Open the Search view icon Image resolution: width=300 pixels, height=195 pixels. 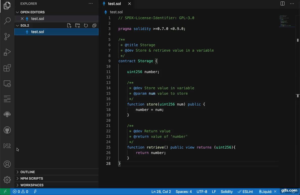point(7,21)
